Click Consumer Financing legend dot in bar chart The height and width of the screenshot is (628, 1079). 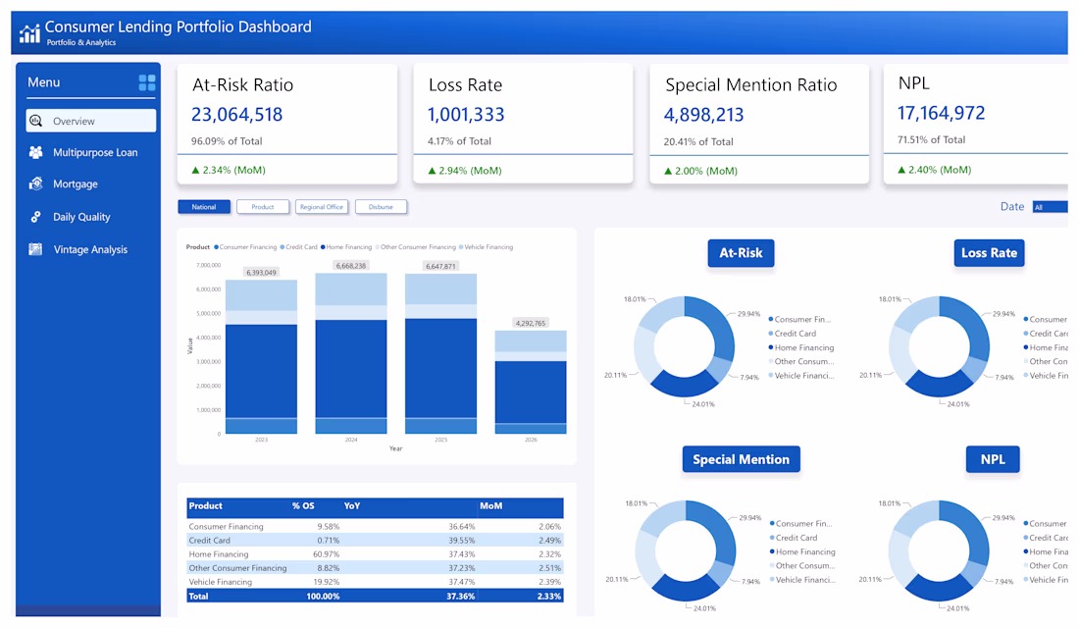(x=216, y=247)
